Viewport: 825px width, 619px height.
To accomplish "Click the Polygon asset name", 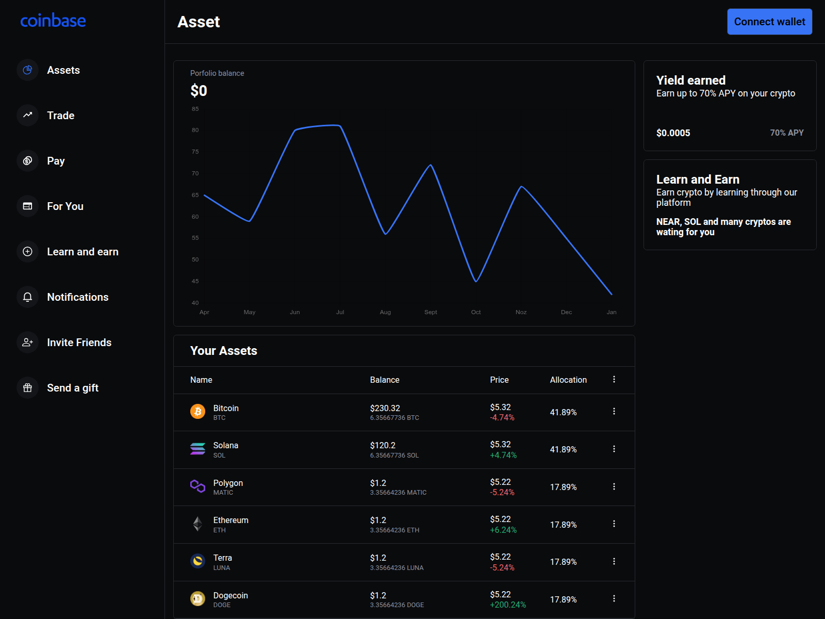I will click(228, 483).
